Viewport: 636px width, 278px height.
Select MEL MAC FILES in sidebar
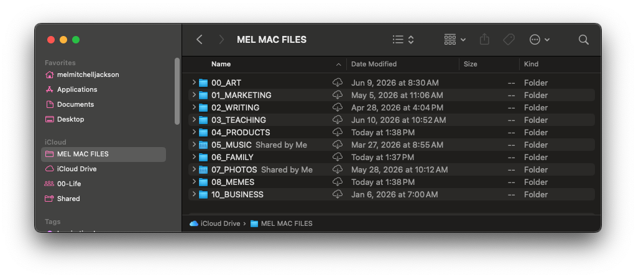pos(103,154)
